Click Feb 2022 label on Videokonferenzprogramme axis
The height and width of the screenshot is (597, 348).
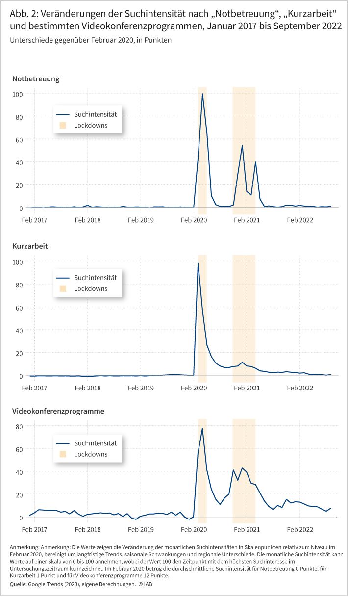pos(300,529)
